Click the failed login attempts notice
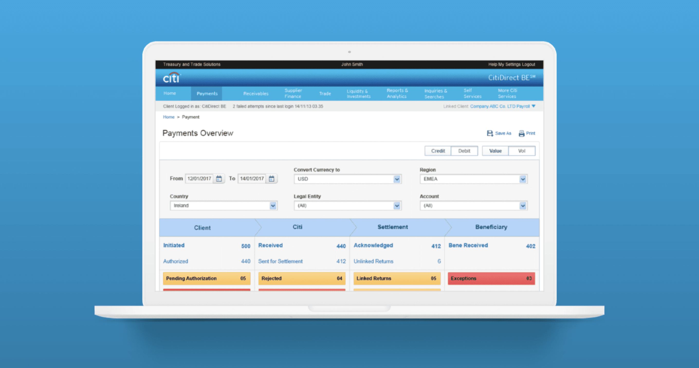The width and height of the screenshot is (699, 368). click(x=278, y=106)
